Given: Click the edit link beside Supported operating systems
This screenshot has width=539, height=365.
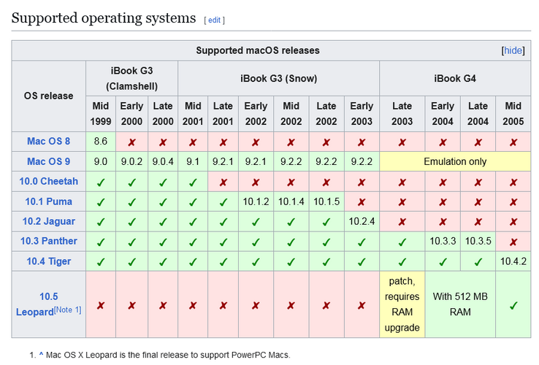Looking at the screenshot, I should coord(214,20).
